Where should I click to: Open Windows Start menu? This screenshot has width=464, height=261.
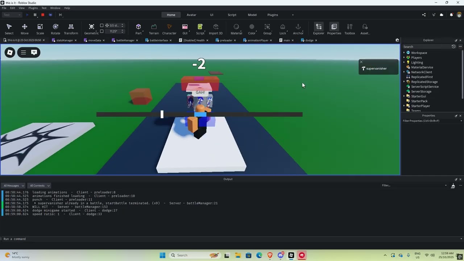162,255
